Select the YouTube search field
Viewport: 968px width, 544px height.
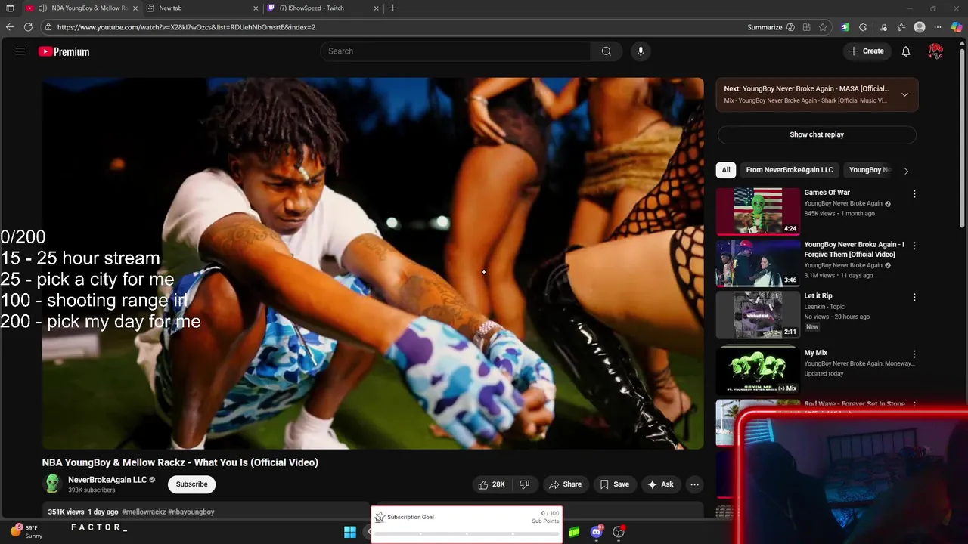coord(455,51)
